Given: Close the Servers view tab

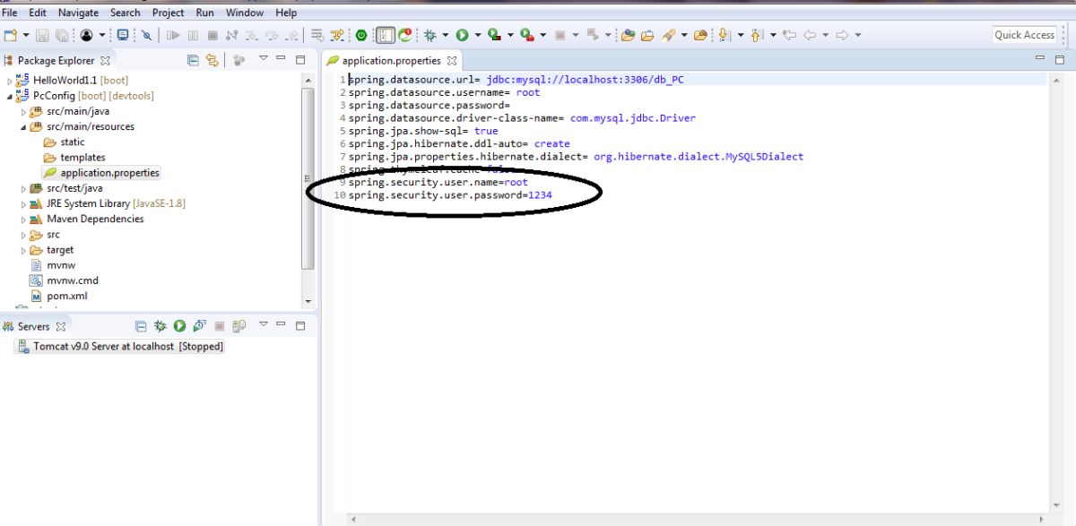Looking at the screenshot, I should (61, 327).
